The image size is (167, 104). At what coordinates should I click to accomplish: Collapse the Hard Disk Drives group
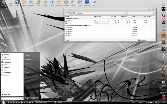pos(154,18)
